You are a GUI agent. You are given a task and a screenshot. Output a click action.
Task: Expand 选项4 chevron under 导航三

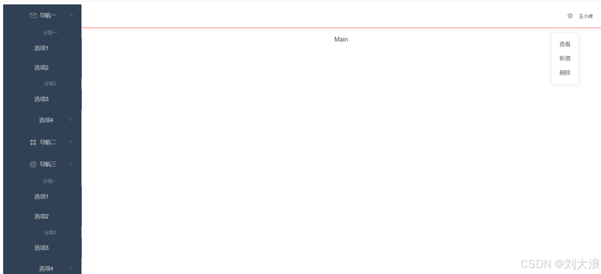click(71, 268)
